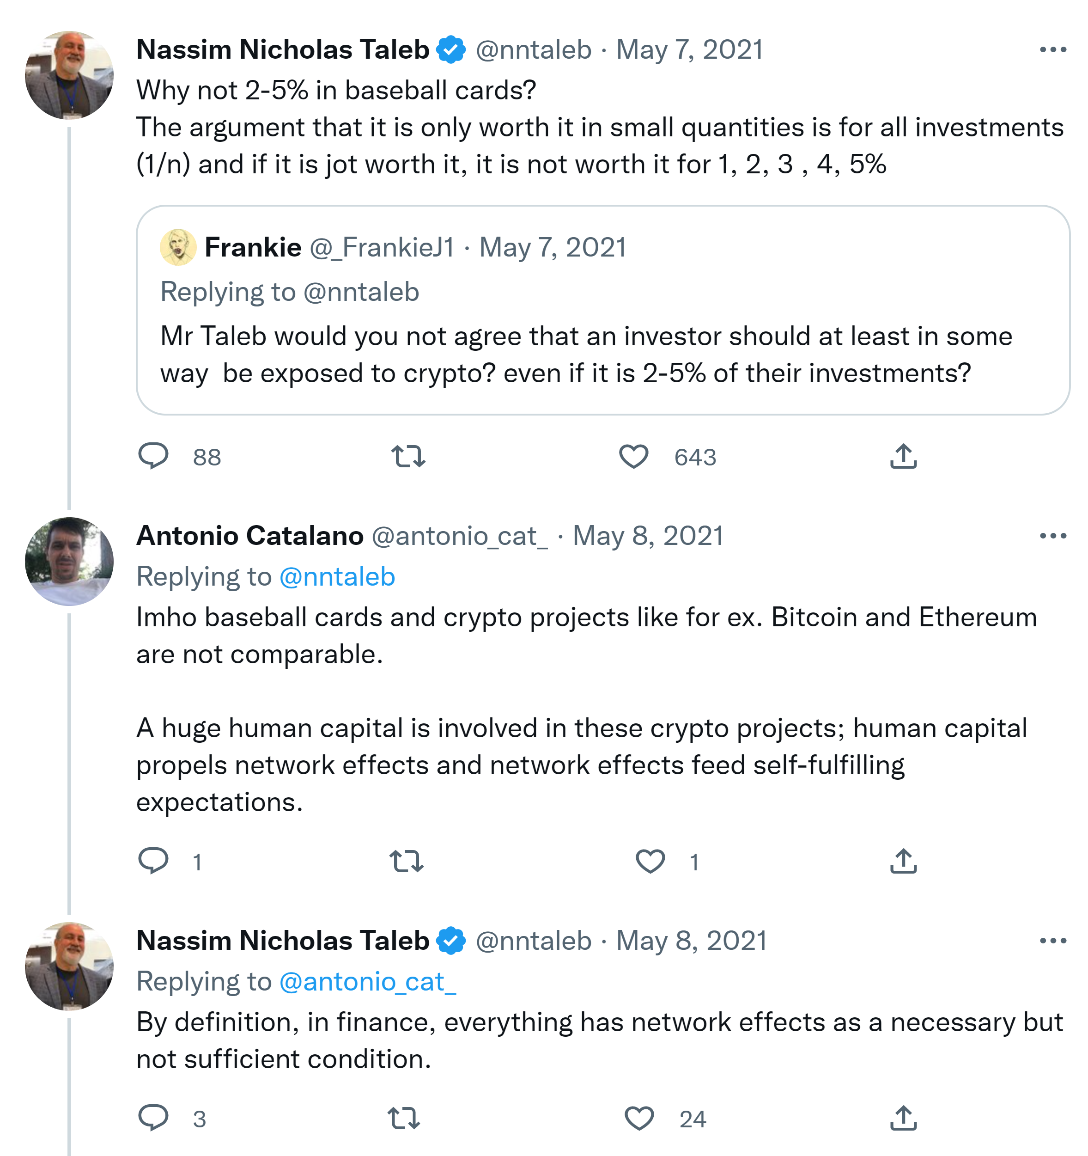Viewport: 1088px width, 1156px height.
Task: Retweet Taleb's network effects tweet
Action: coord(404,1118)
